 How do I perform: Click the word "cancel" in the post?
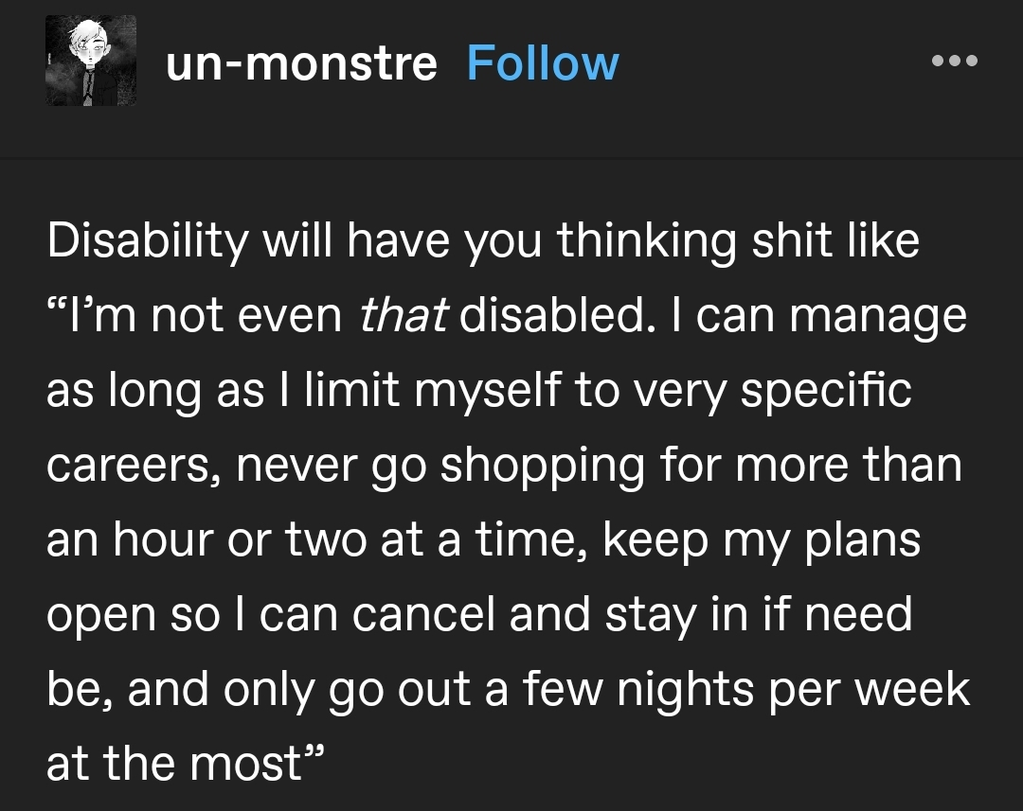(x=426, y=615)
